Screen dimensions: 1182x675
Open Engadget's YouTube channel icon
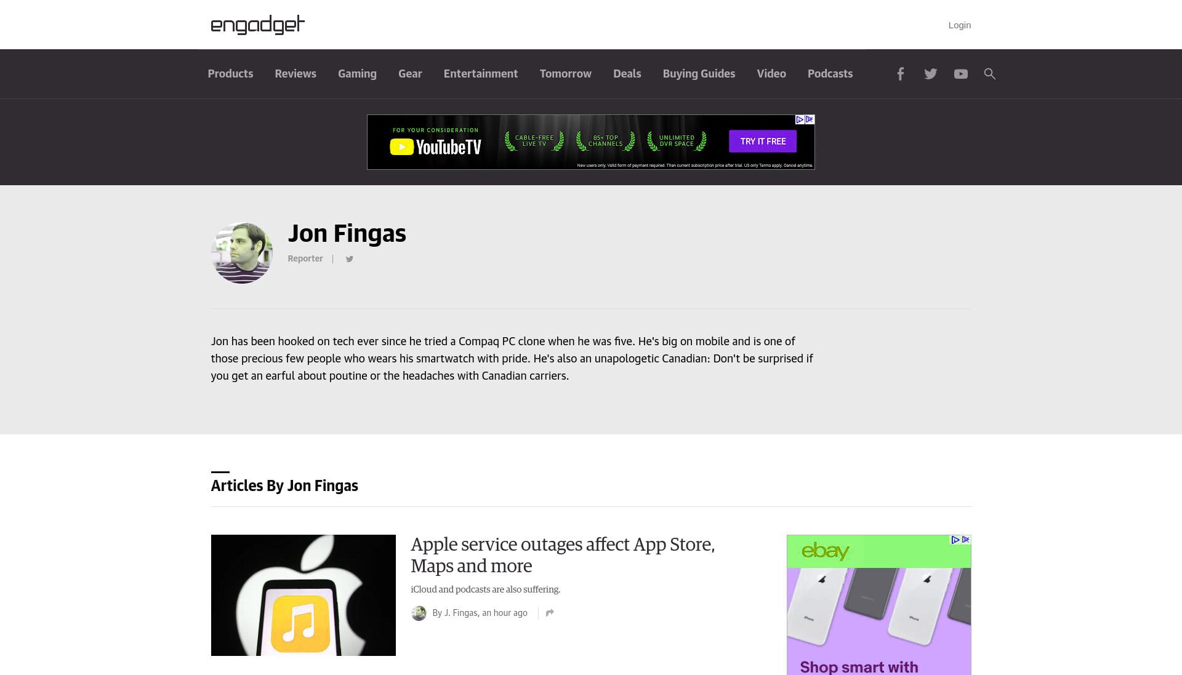(x=960, y=74)
